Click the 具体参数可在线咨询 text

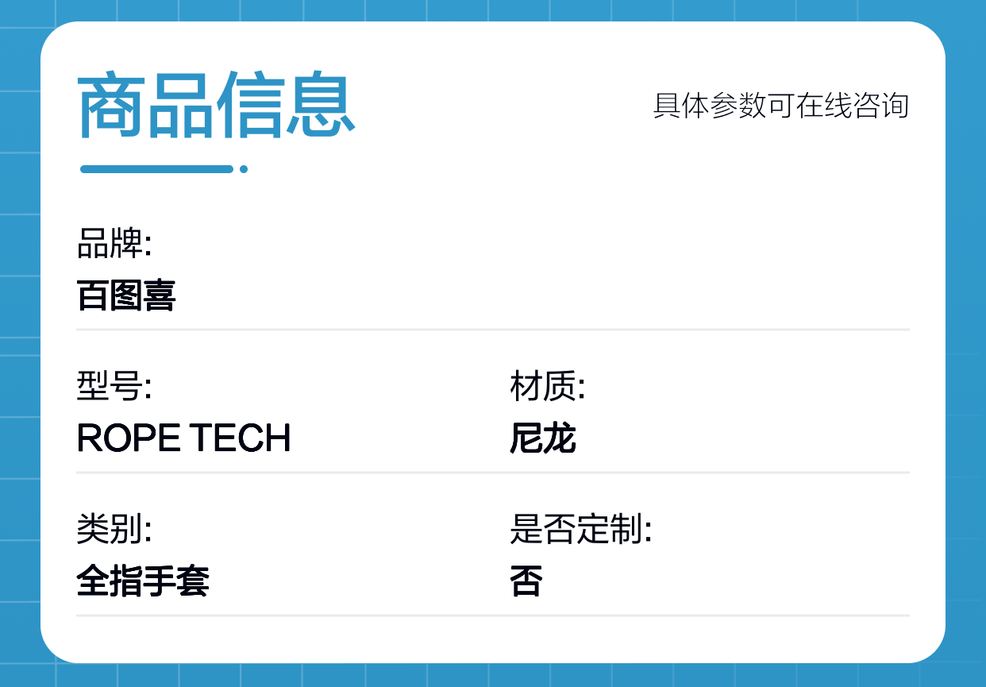click(x=781, y=106)
